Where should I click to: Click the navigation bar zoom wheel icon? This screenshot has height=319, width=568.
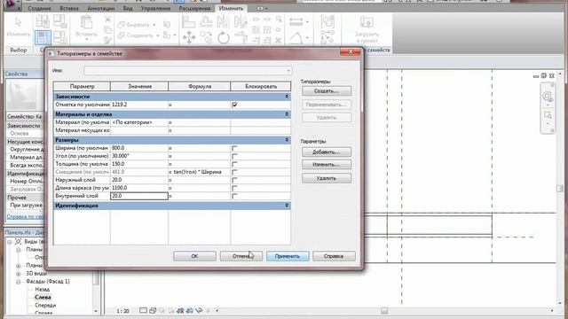(x=547, y=97)
